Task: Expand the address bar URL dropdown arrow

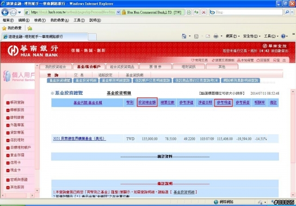Action: [118, 12]
